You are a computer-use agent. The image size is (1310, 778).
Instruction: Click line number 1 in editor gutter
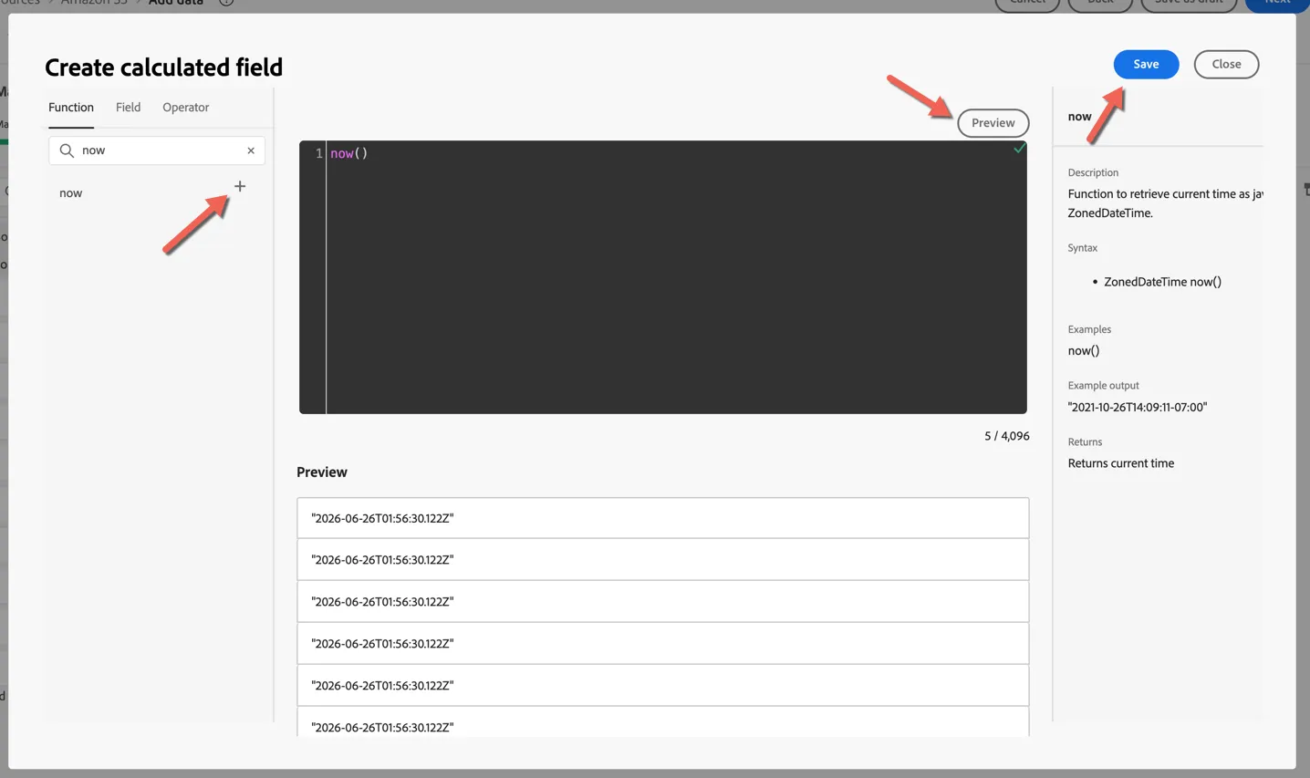coord(318,153)
